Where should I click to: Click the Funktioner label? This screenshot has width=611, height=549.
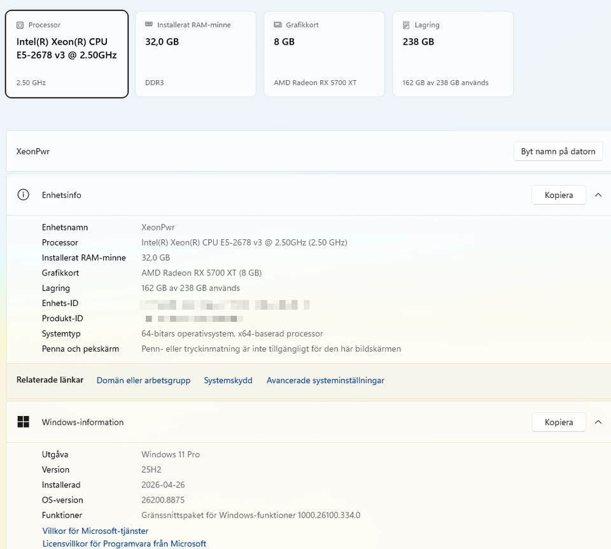pyautogui.click(x=62, y=515)
